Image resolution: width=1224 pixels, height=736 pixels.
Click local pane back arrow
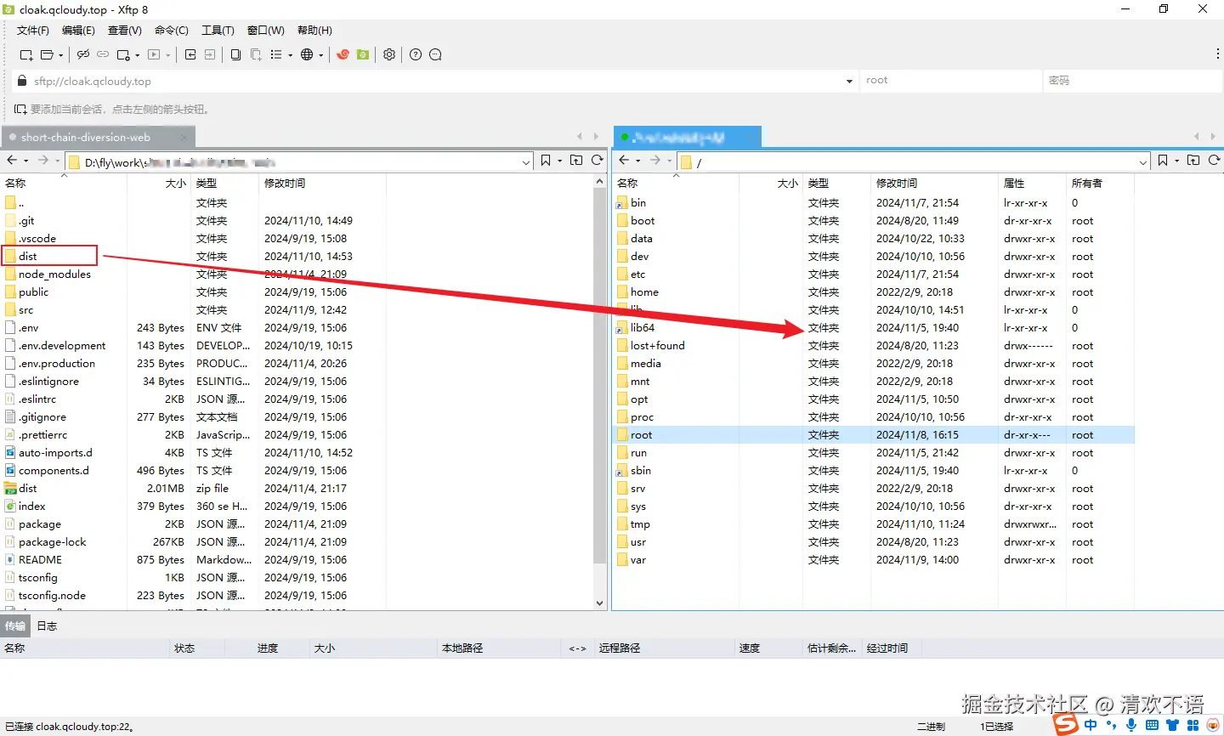12,160
